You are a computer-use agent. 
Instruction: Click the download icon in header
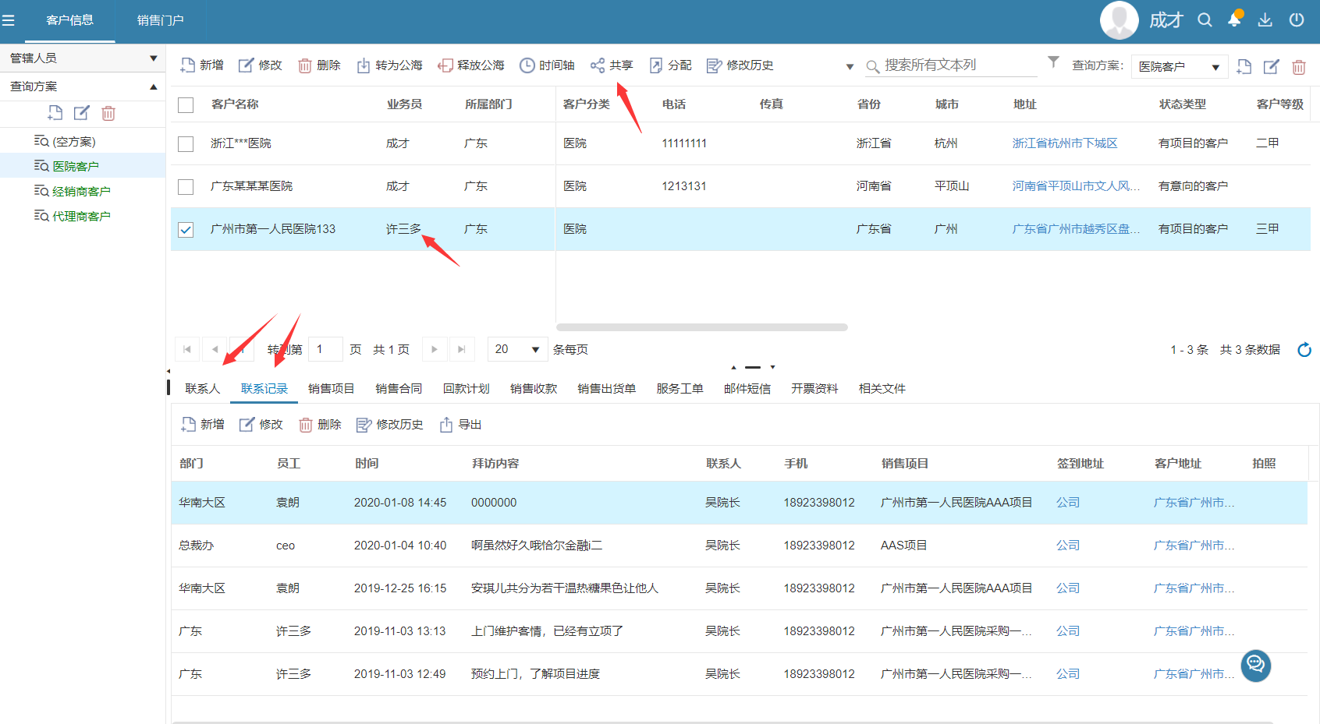click(1265, 20)
